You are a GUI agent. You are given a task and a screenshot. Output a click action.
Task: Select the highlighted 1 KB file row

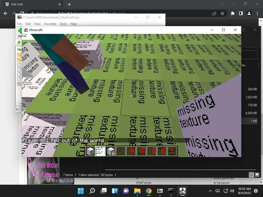[250, 121]
